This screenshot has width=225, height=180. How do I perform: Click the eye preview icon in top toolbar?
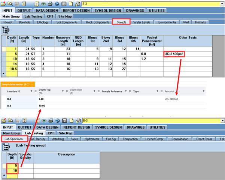tap(44, 4)
